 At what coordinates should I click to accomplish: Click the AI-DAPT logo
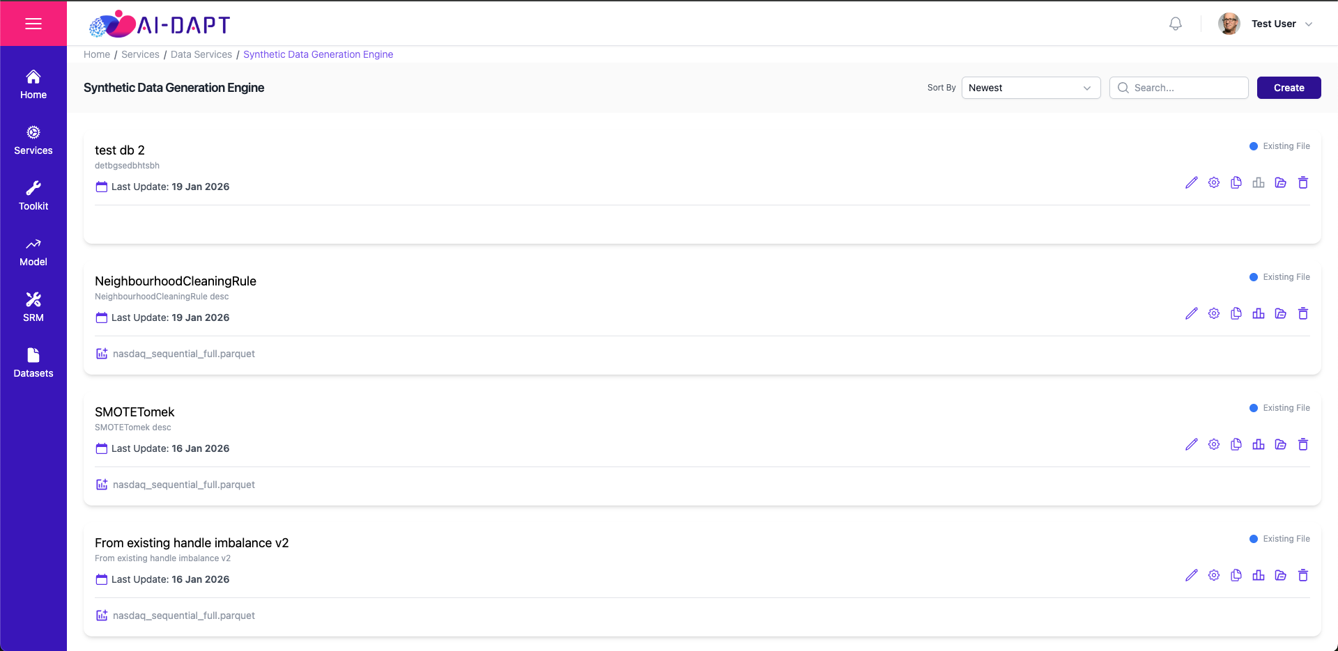pos(160,24)
